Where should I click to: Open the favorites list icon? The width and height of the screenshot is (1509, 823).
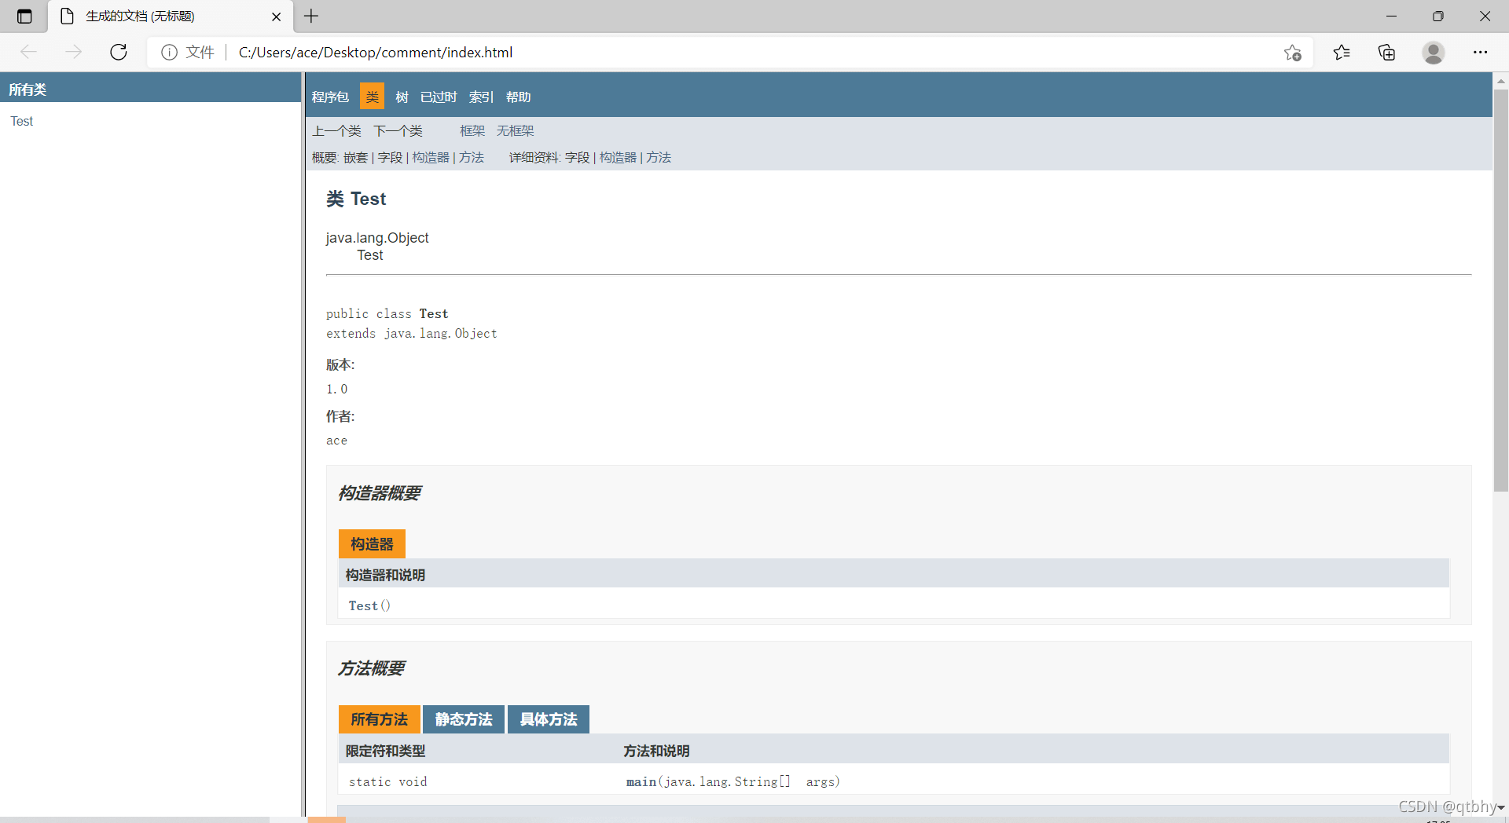[x=1342, y=53]
